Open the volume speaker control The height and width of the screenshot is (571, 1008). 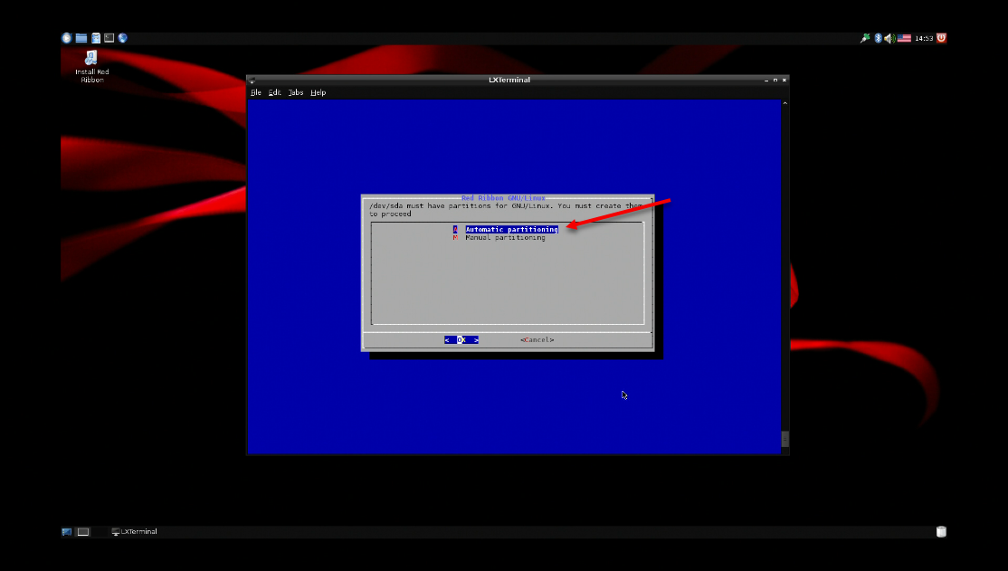coord(889,39)
